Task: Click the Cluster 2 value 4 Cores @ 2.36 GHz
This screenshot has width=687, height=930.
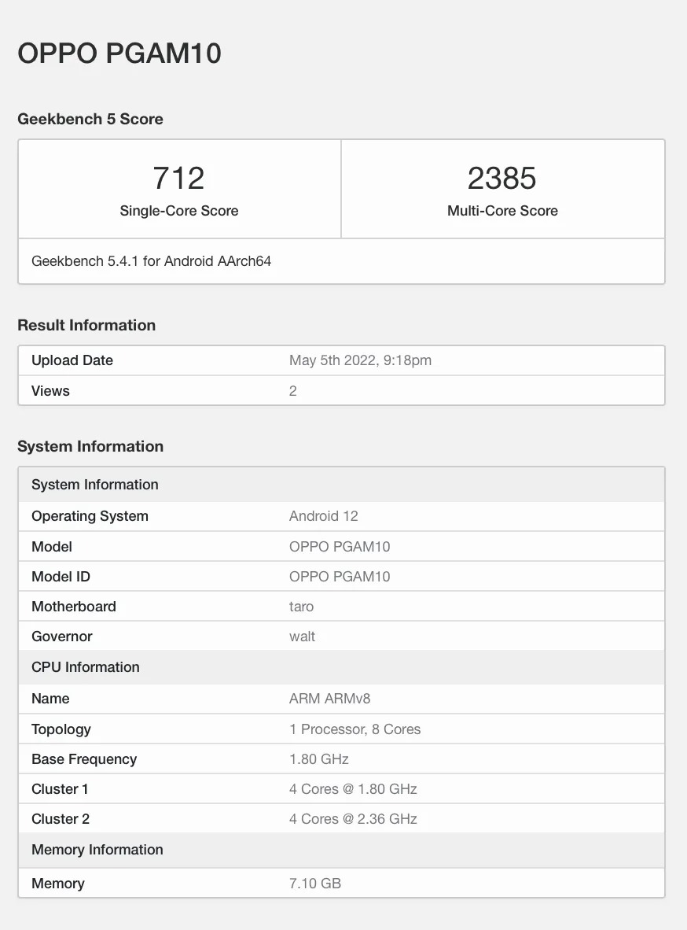Action: [353, 819]
